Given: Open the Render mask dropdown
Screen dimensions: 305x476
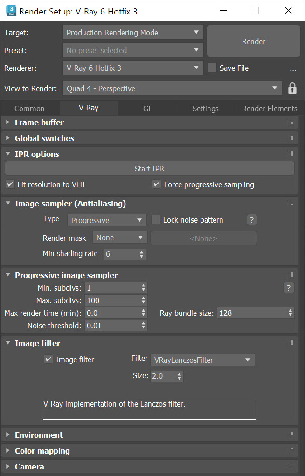Looking at the screenshot, I should pos(120,238).
